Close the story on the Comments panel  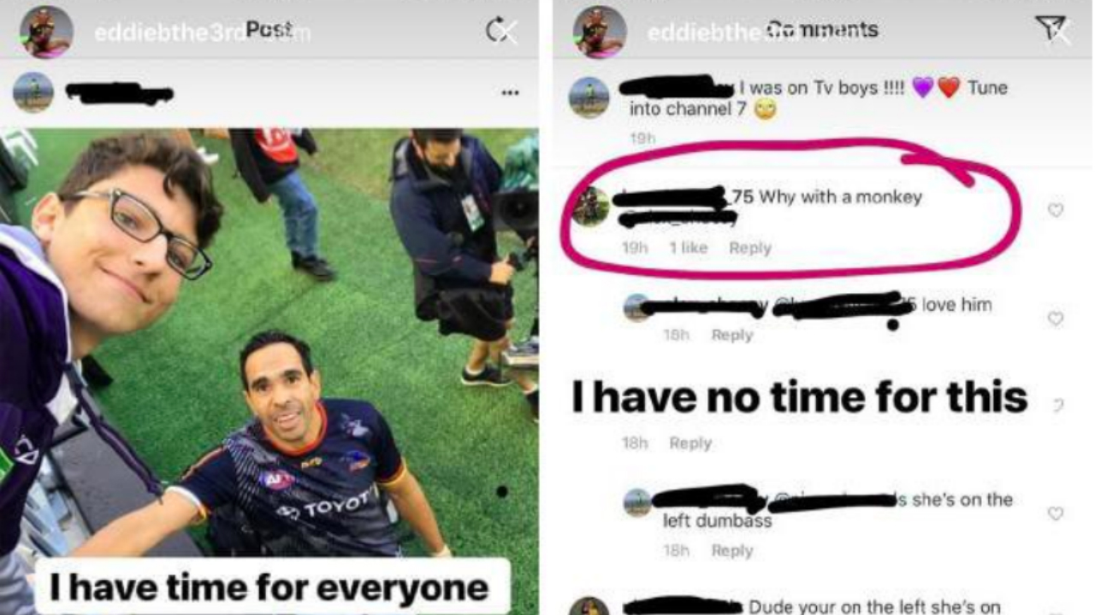[1057, 31]
